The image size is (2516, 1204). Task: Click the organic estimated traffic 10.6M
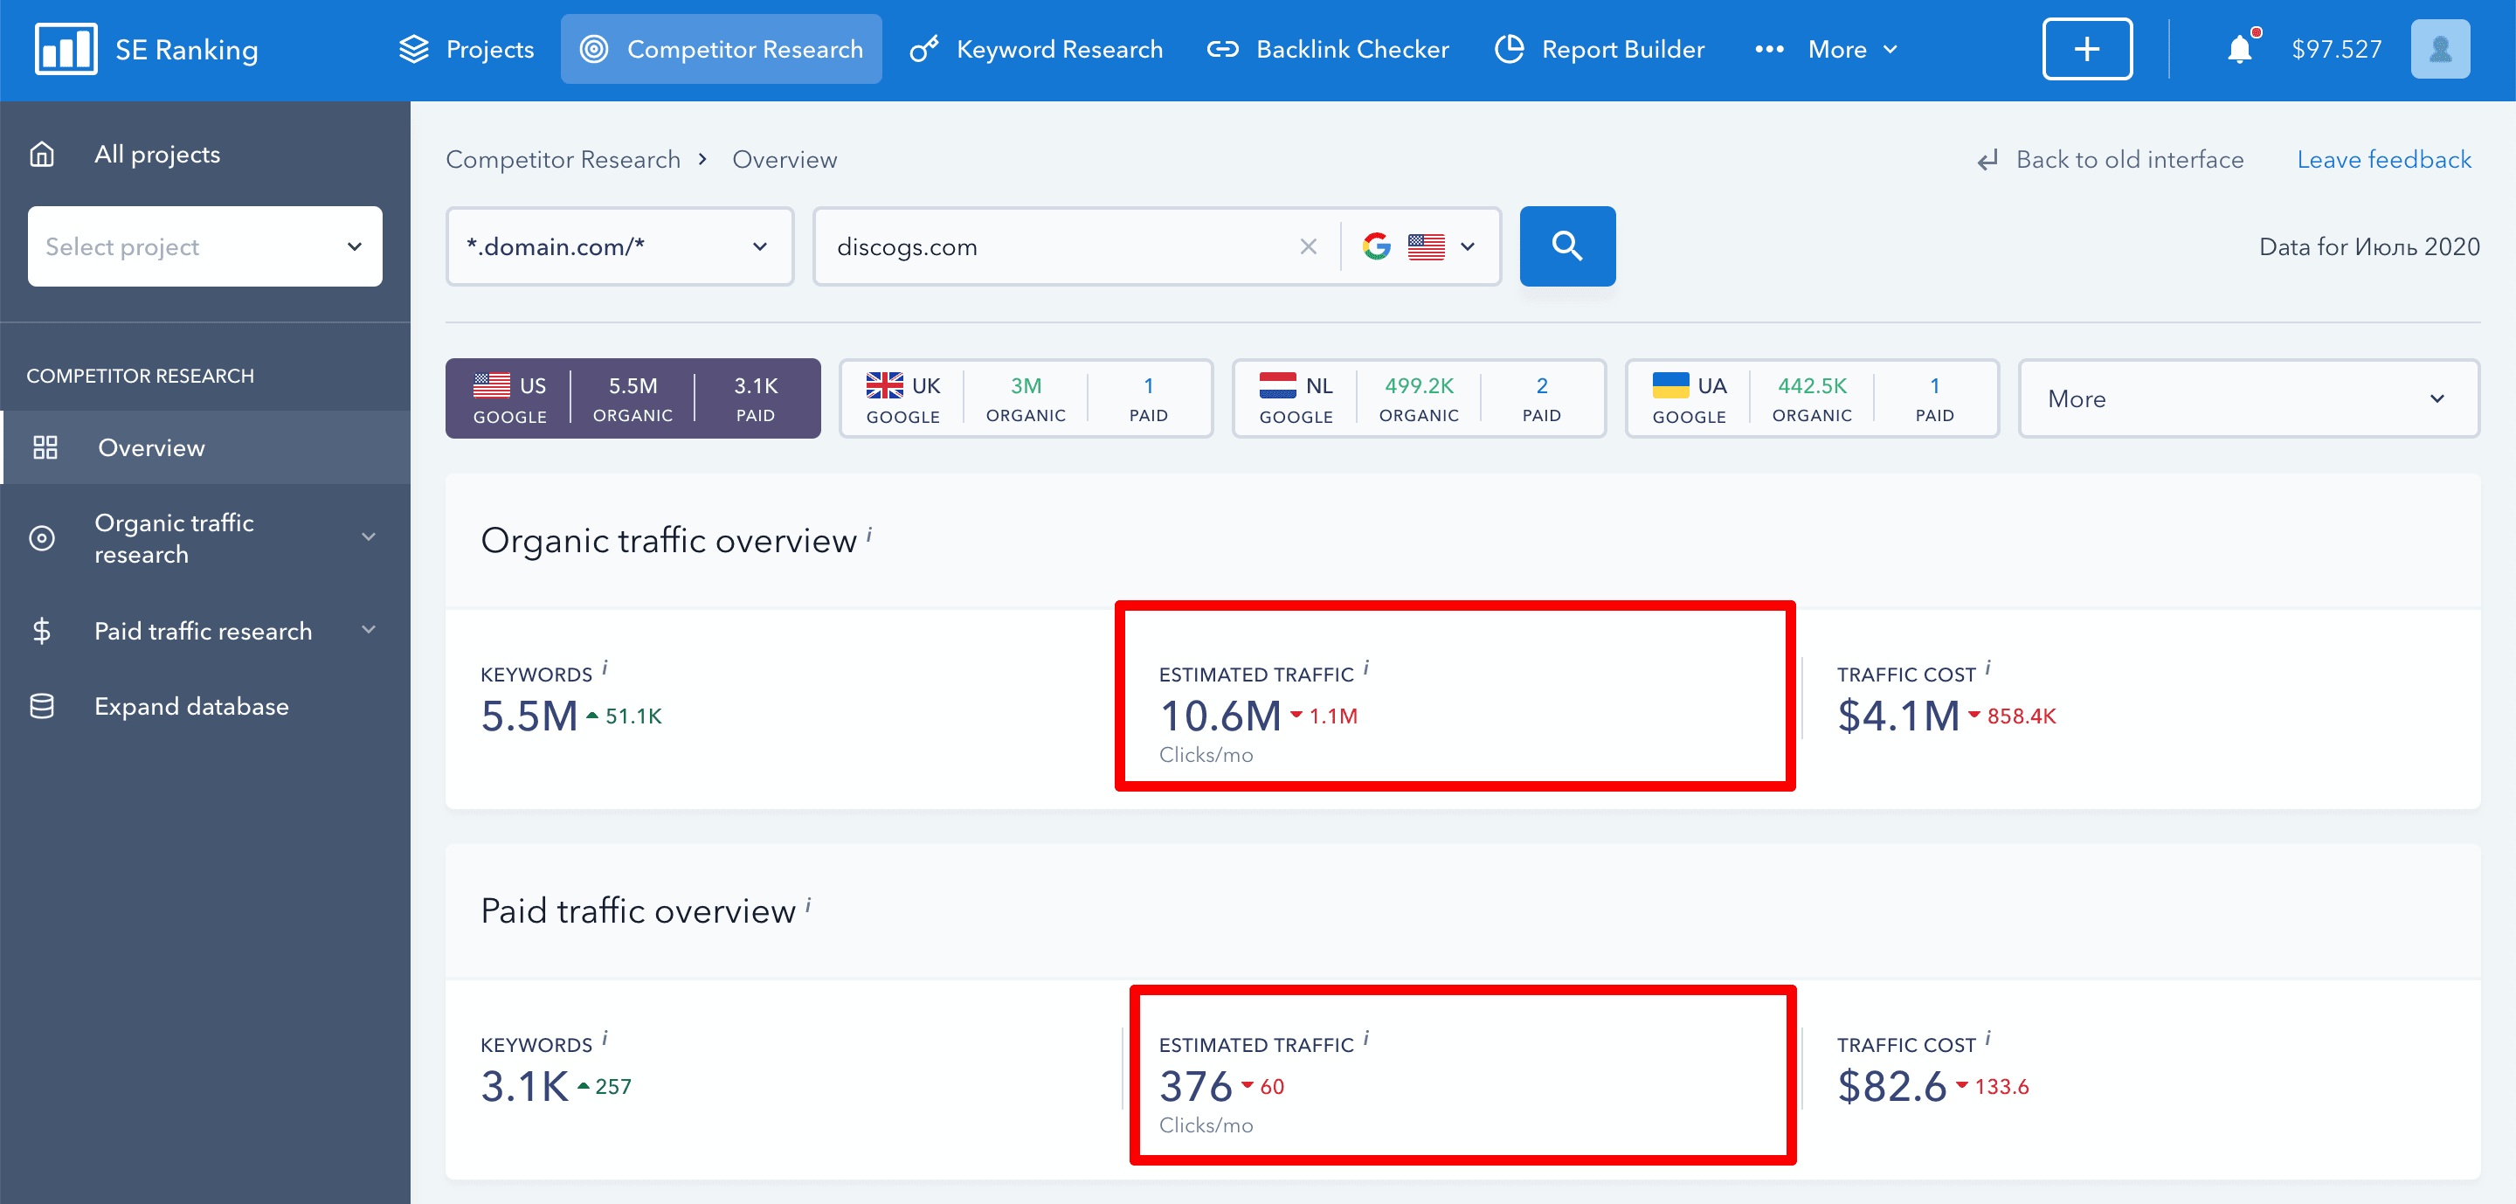[1220, 716]
